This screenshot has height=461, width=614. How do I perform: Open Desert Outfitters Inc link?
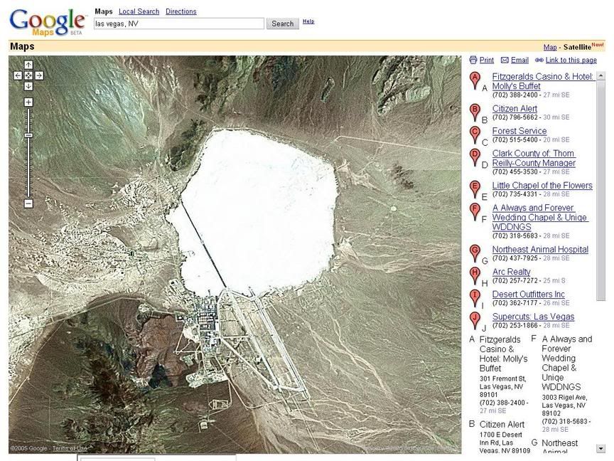tap(529, 294)
